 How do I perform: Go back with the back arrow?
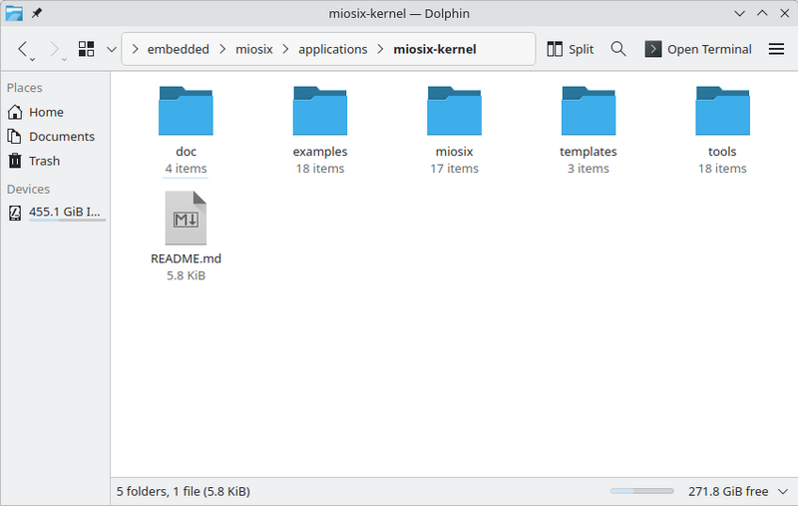tap(22, 49)
